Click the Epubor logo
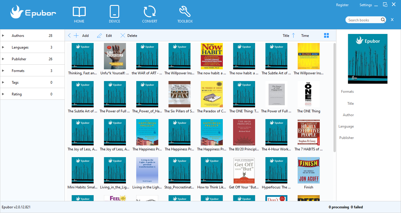Viewport: 401px width, 213px height. [33, 12]
